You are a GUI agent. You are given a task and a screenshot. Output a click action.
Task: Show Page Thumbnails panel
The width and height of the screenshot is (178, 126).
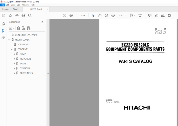(x=3, y=24)
